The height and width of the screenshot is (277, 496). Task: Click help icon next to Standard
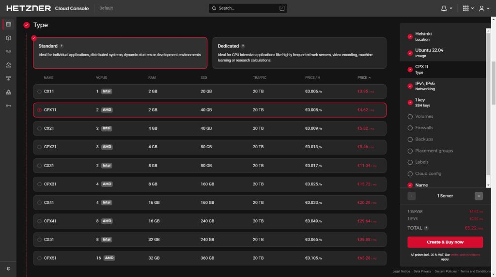coord(62,46)
